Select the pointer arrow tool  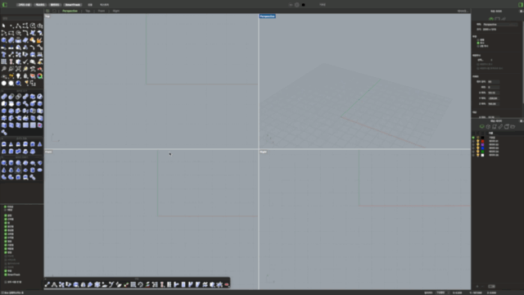point(3,25)
